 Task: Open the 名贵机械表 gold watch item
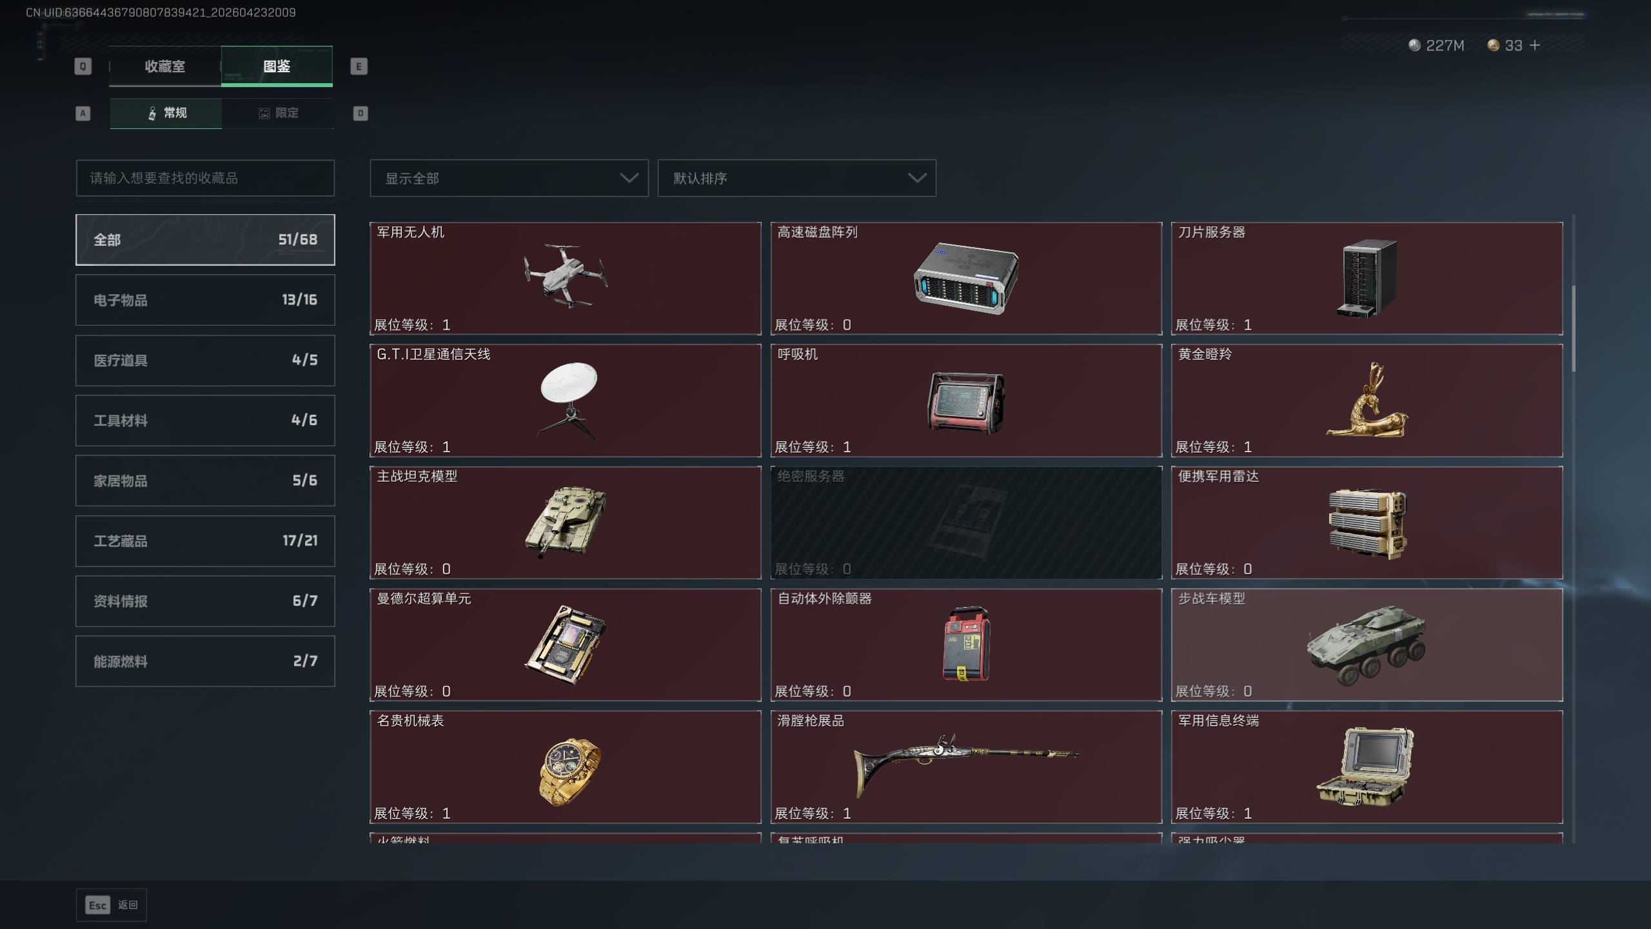pyautogui.click(x=565, y=766)
